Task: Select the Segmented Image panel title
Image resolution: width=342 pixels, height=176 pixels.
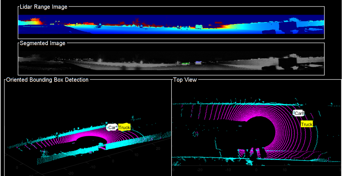Action: [x=43, y=43]
